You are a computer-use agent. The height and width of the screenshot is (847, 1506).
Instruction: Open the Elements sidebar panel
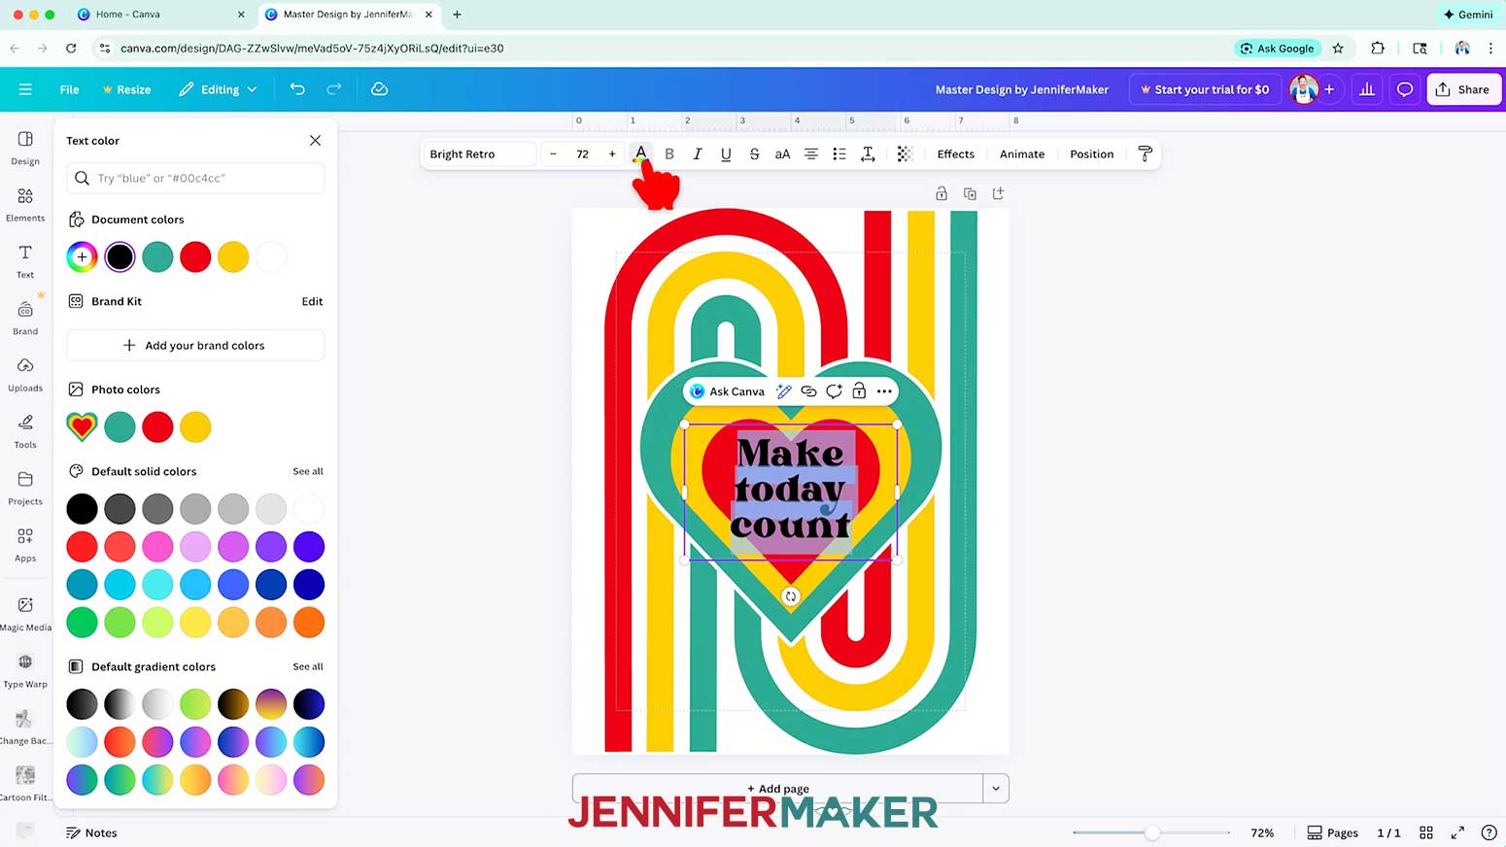(25, 204)
